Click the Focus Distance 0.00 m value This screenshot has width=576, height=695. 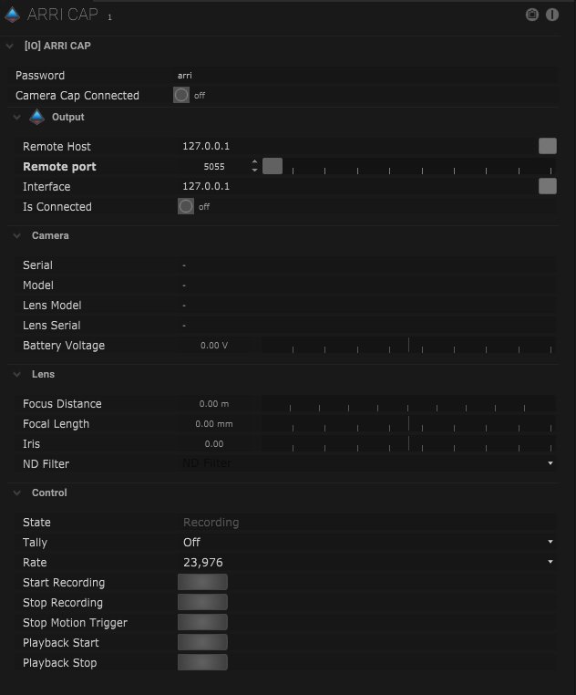214,403
